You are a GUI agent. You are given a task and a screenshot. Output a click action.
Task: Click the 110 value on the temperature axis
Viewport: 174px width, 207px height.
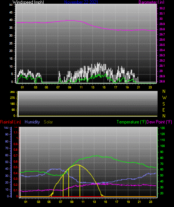(x=162, y=140)
